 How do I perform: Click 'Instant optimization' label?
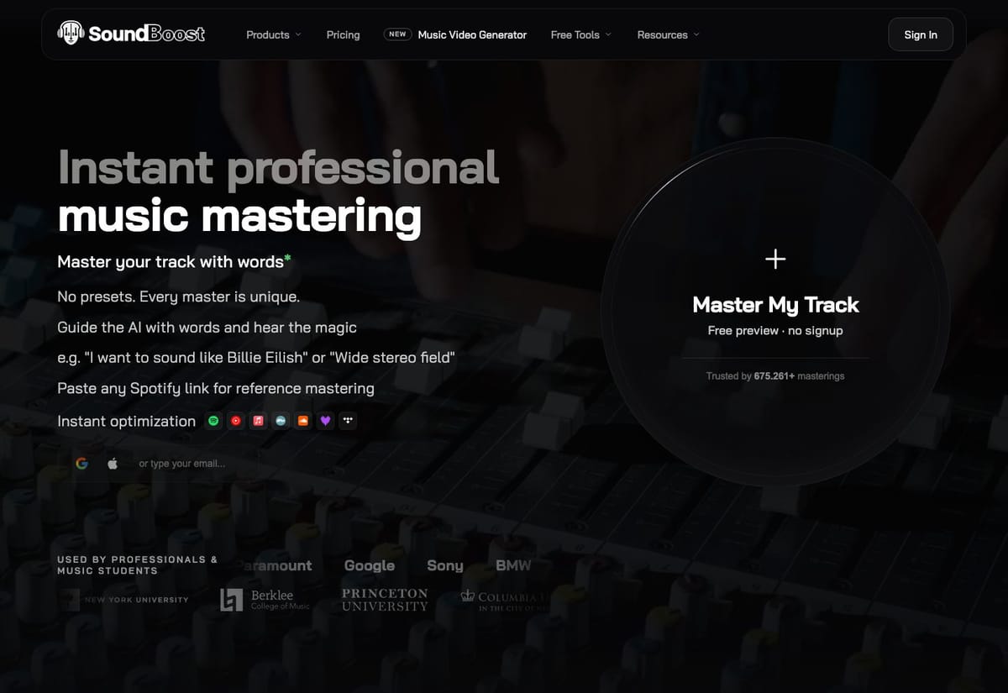pyautogui.click(x=126, y=421)
